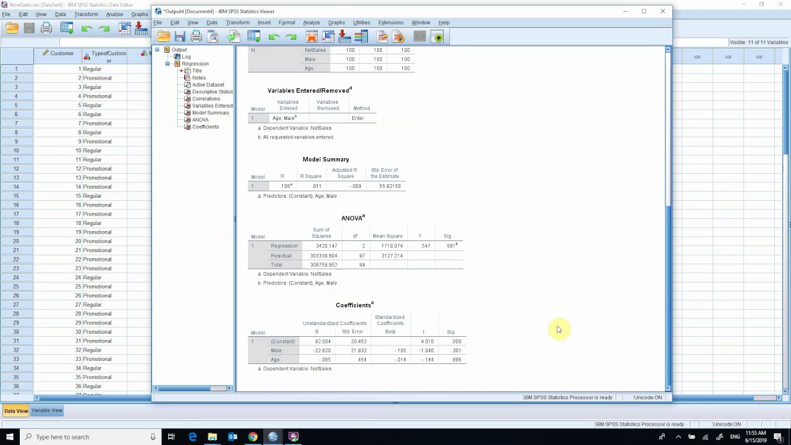
Task: Click the Associate AutoScript play icon
Action: click(399, 37)
